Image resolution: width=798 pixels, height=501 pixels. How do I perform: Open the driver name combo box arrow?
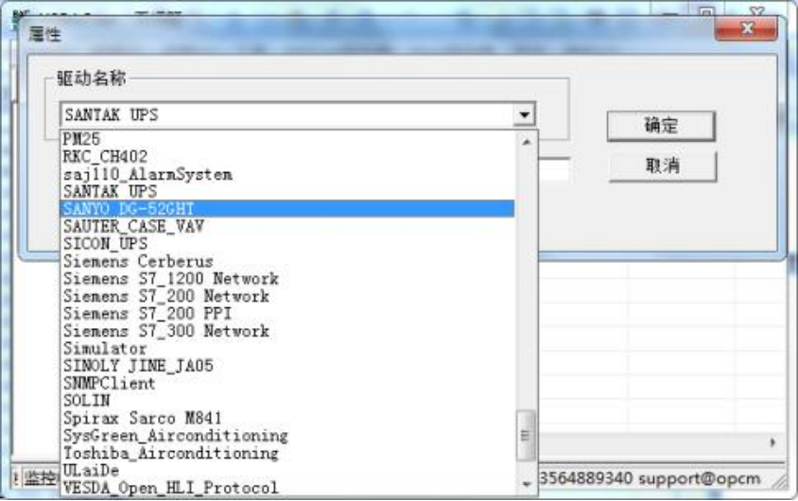524,115
